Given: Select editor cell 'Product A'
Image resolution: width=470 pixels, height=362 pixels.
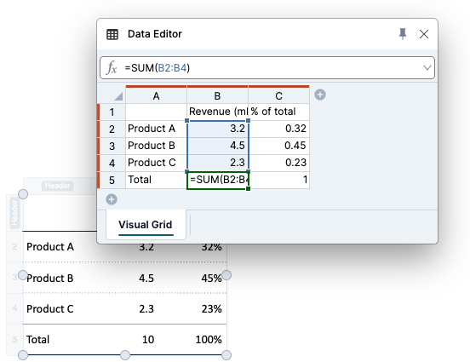Looking at the screenshot, I should 156,129.
